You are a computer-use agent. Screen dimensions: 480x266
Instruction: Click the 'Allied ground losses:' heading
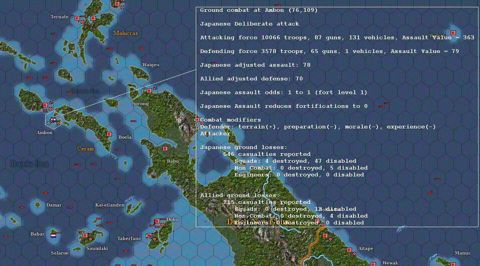click(x=240, y=195)
